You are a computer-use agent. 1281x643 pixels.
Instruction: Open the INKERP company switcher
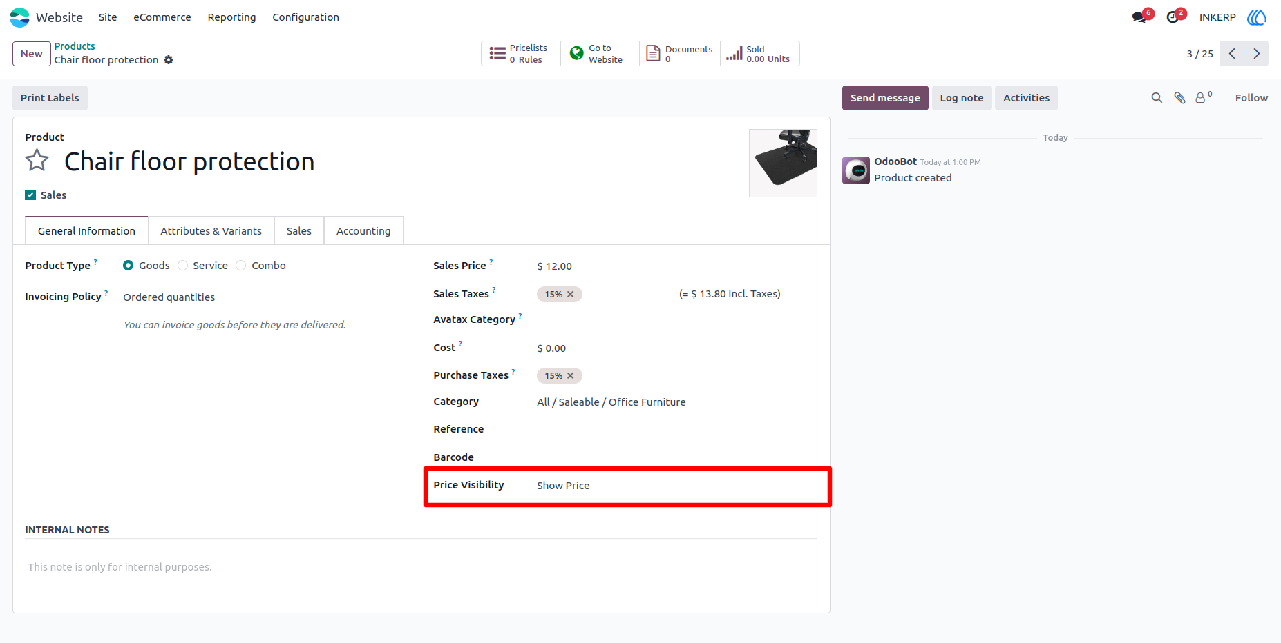pos(1217,17)
